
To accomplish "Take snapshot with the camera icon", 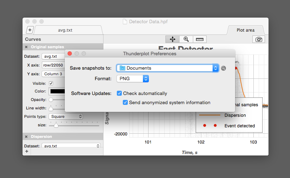I will 259,39.
